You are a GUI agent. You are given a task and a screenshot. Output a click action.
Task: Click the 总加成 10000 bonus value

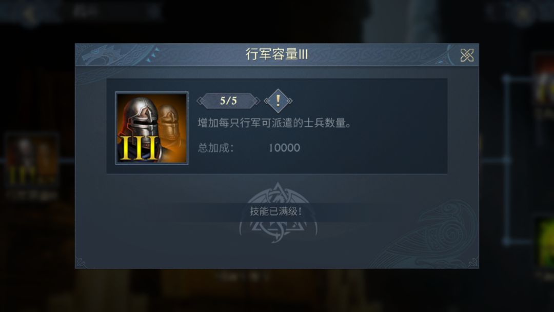284,148
